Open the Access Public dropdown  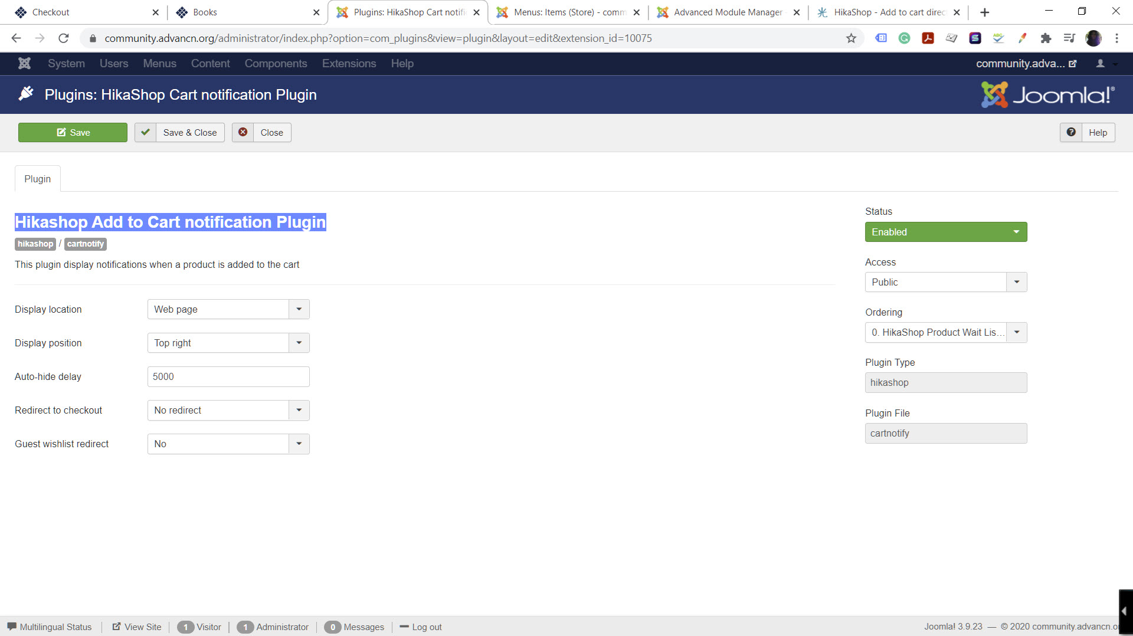pos(946,282)
